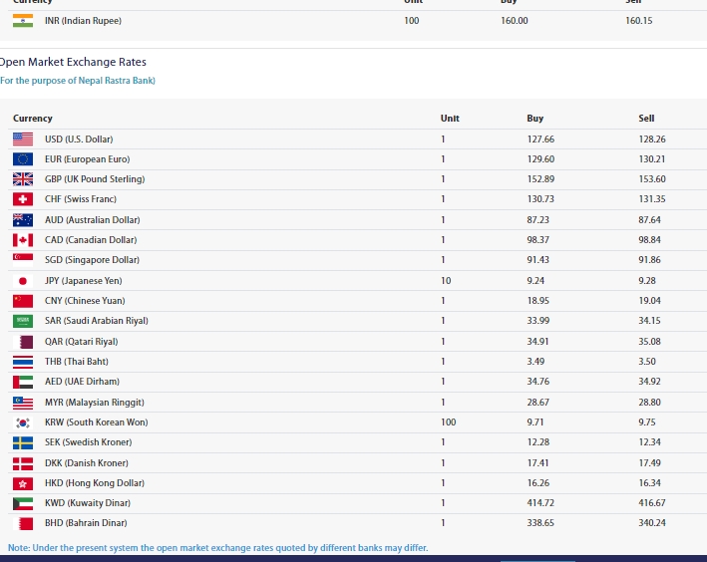
Task: Click the note about open market rates
Action: [x=217, y=548]
